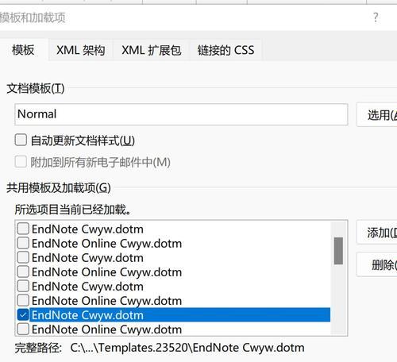The image size is (397, 362).
Task: Check the last EndNote Online Cwyw.dotm checkbox
Action: [23, 329]
